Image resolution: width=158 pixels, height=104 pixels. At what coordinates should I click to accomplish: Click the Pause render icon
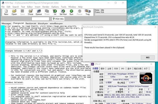pos(80,12)
